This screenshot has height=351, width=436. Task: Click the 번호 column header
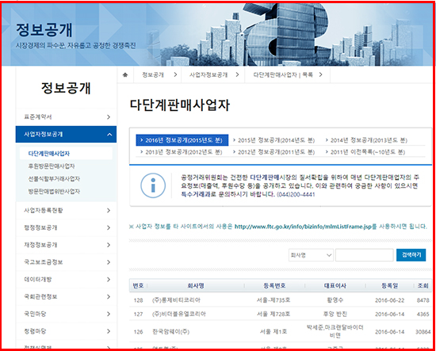coord(138,286)
